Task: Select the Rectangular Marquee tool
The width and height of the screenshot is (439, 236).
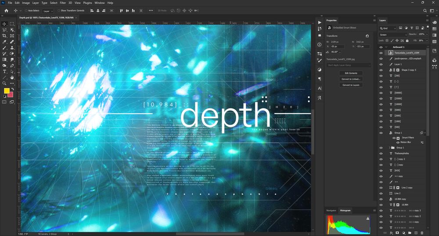Action: click(x=12, y=24)
